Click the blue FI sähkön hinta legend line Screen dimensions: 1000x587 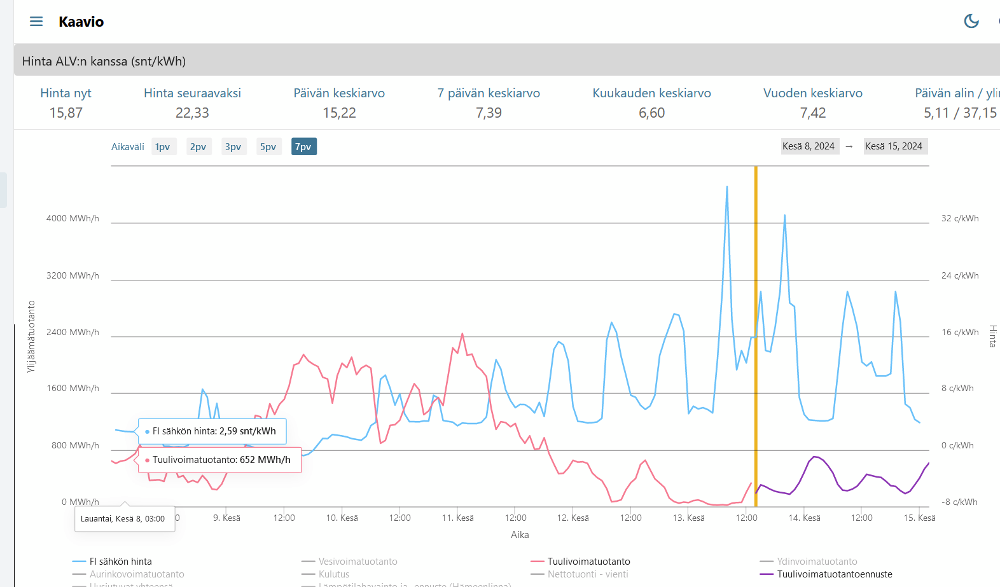point(79,562)
